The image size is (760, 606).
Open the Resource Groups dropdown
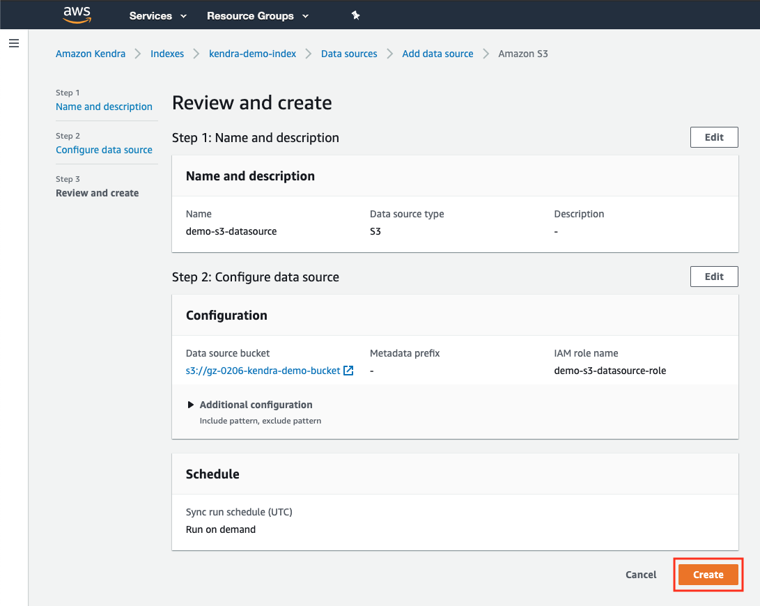pos(257,16)
